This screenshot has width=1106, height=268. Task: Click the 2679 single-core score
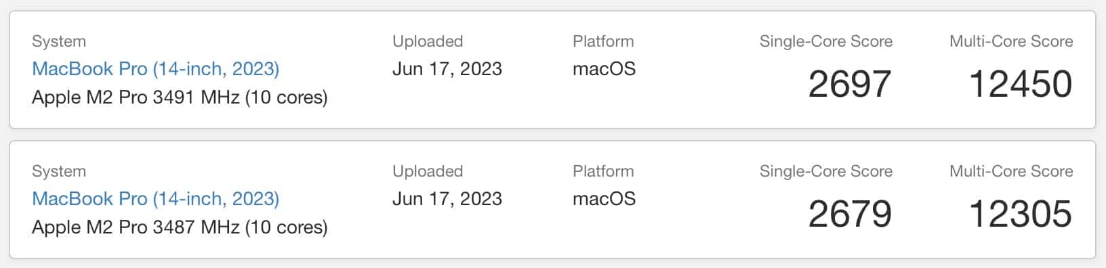(850, 214)
